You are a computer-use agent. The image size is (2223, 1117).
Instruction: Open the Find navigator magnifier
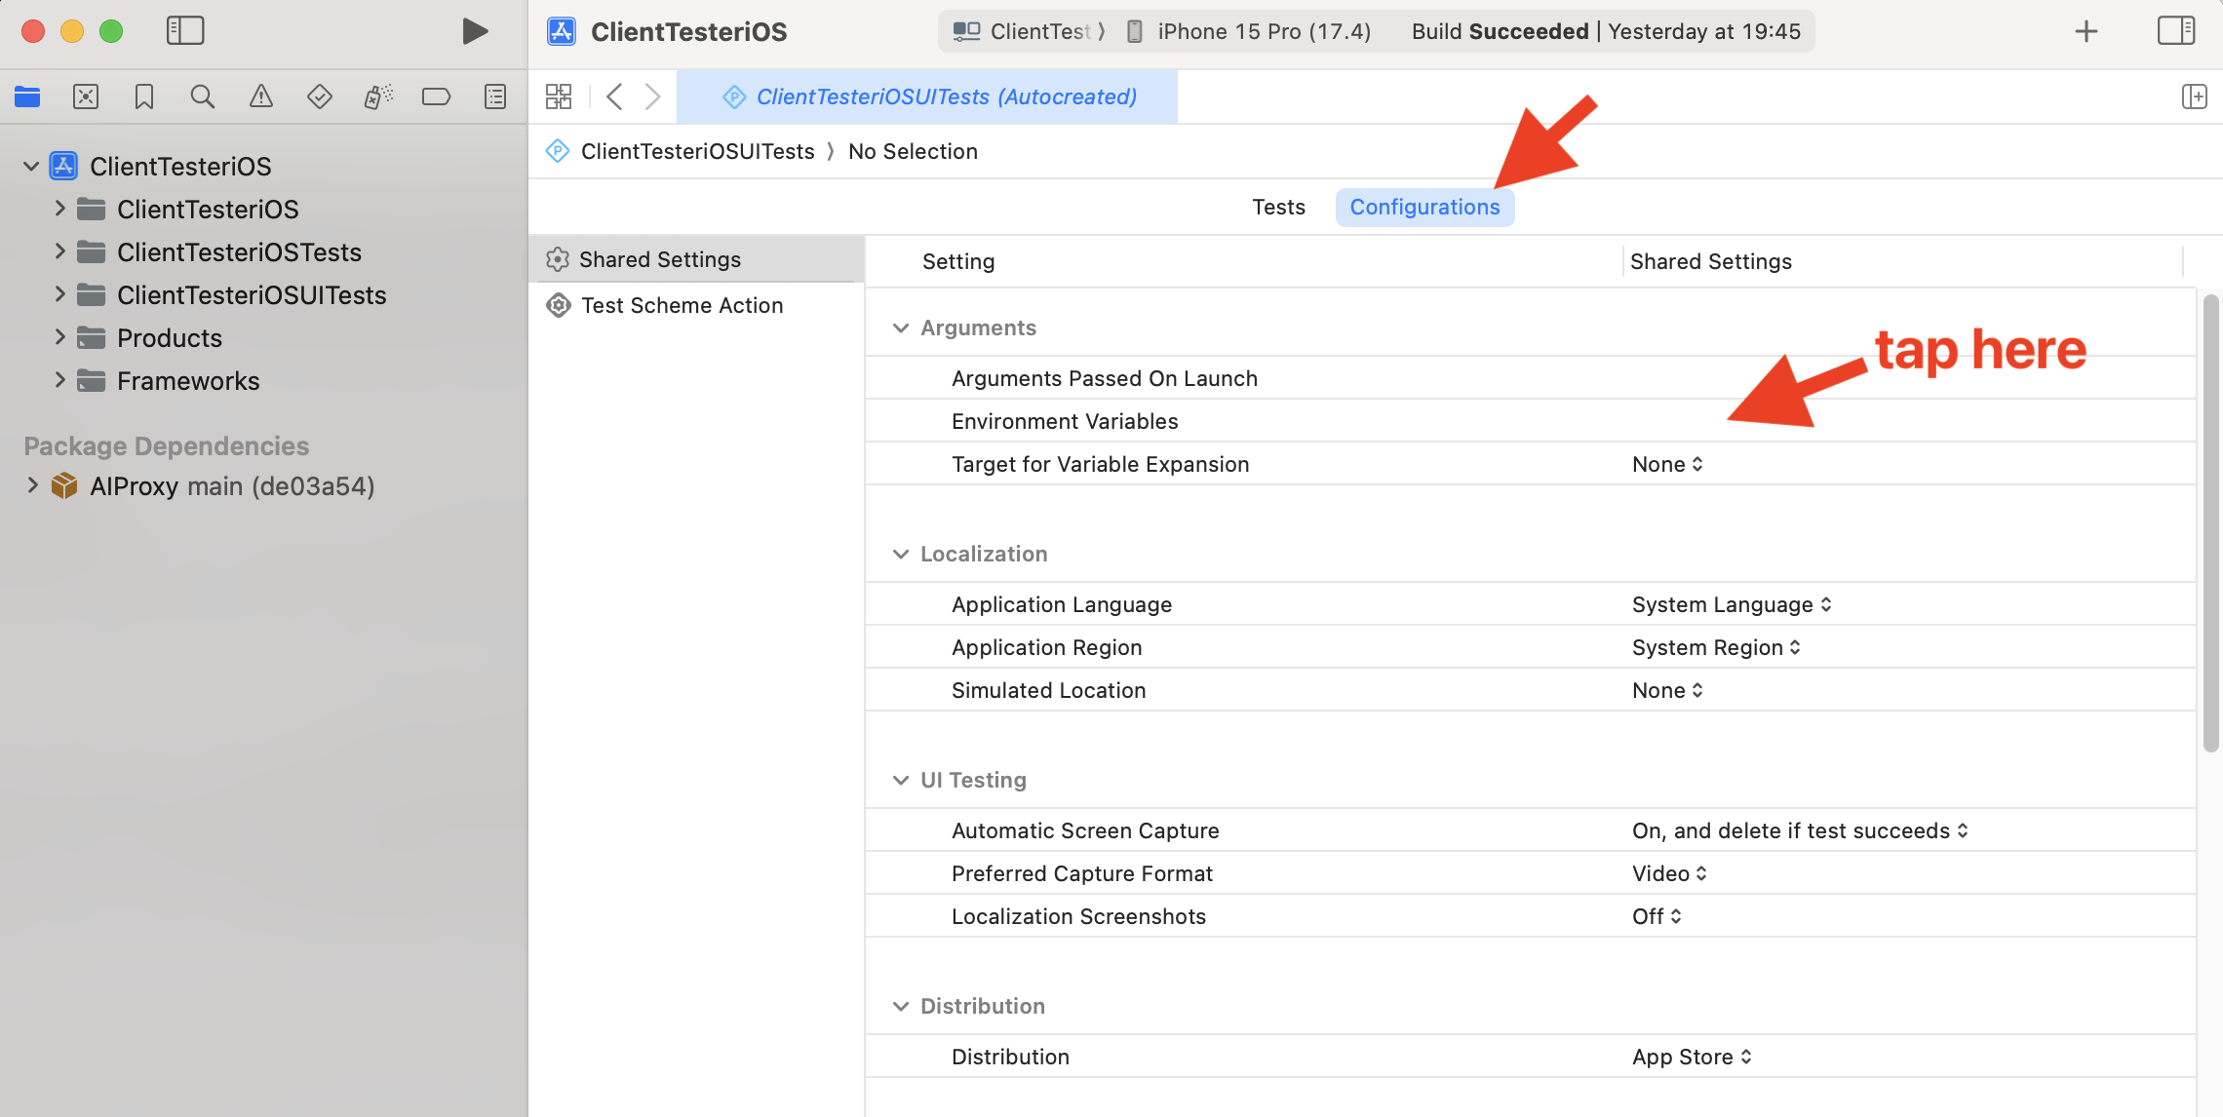(x=202, y=96)
